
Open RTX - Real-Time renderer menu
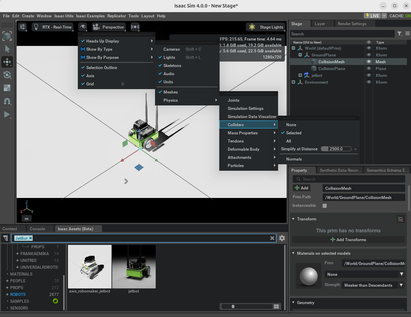52,27
